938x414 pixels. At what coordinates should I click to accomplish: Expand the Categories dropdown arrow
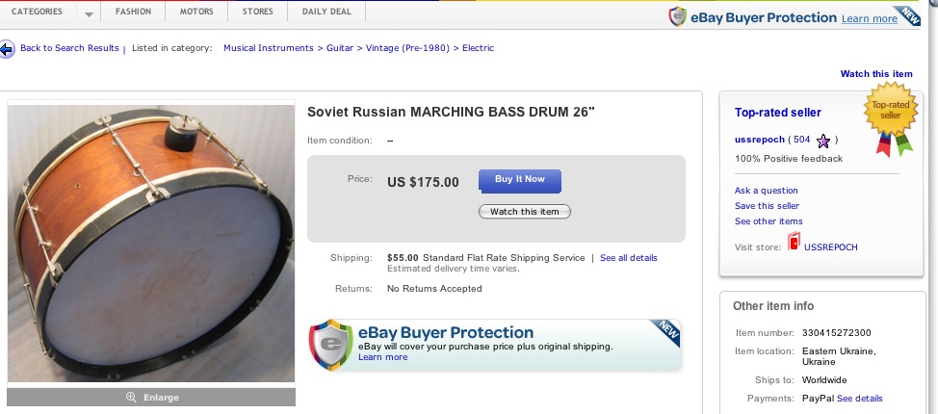pyautogui.click(x=89, y=13)
